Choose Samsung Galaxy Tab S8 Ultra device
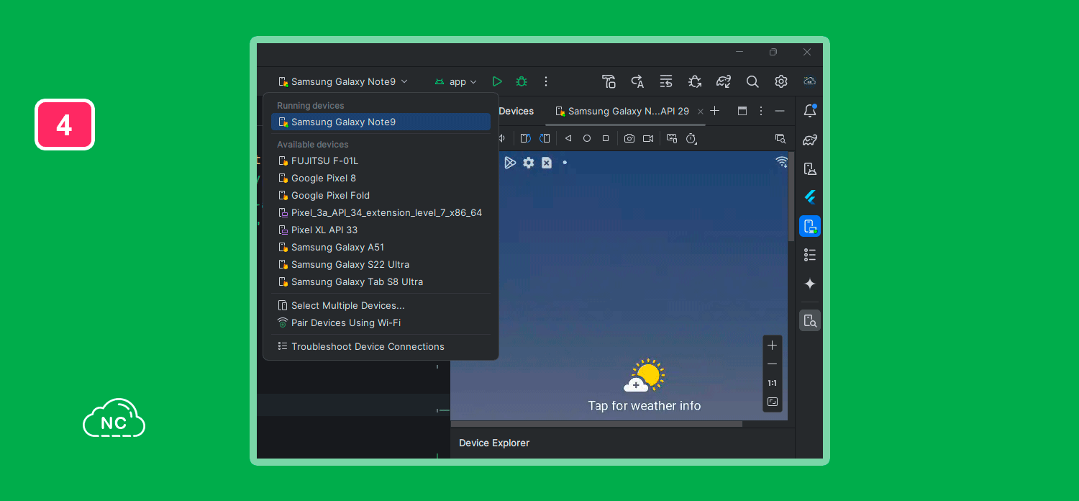The image size is (1079, 501). tap(381, 282)
